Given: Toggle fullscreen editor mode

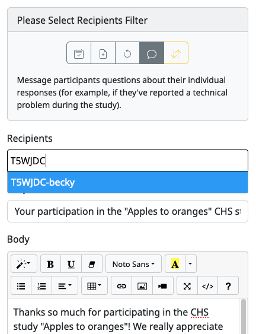Looking at the screenshot, I should (187, 285).
